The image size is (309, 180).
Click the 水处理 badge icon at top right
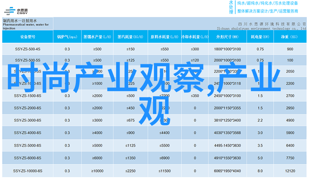(x=231, y=7)
